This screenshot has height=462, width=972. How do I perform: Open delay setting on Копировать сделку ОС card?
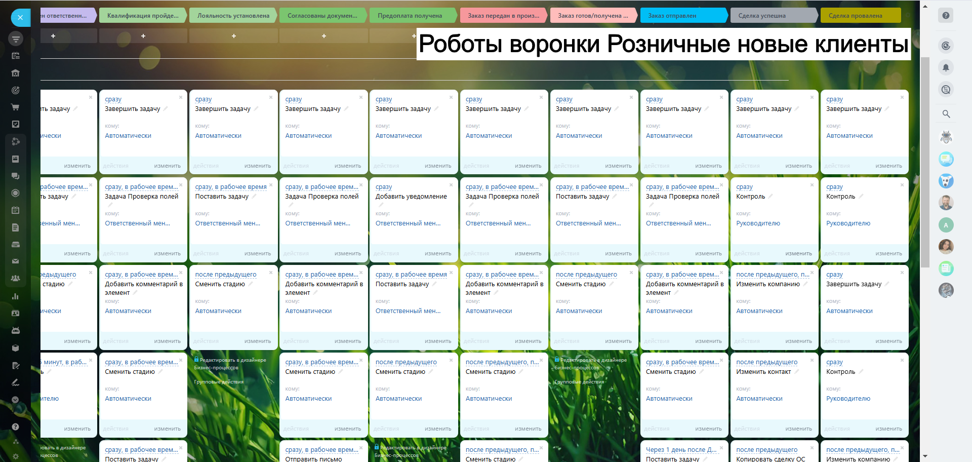(766, 450)
